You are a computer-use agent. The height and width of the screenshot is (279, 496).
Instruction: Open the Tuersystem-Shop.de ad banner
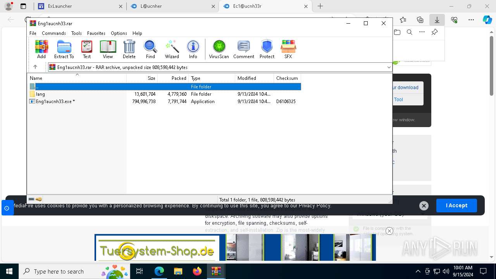[x=235, y=248]
